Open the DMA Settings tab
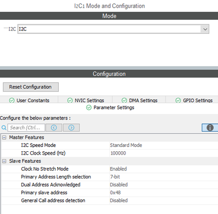 coord(140,100)
